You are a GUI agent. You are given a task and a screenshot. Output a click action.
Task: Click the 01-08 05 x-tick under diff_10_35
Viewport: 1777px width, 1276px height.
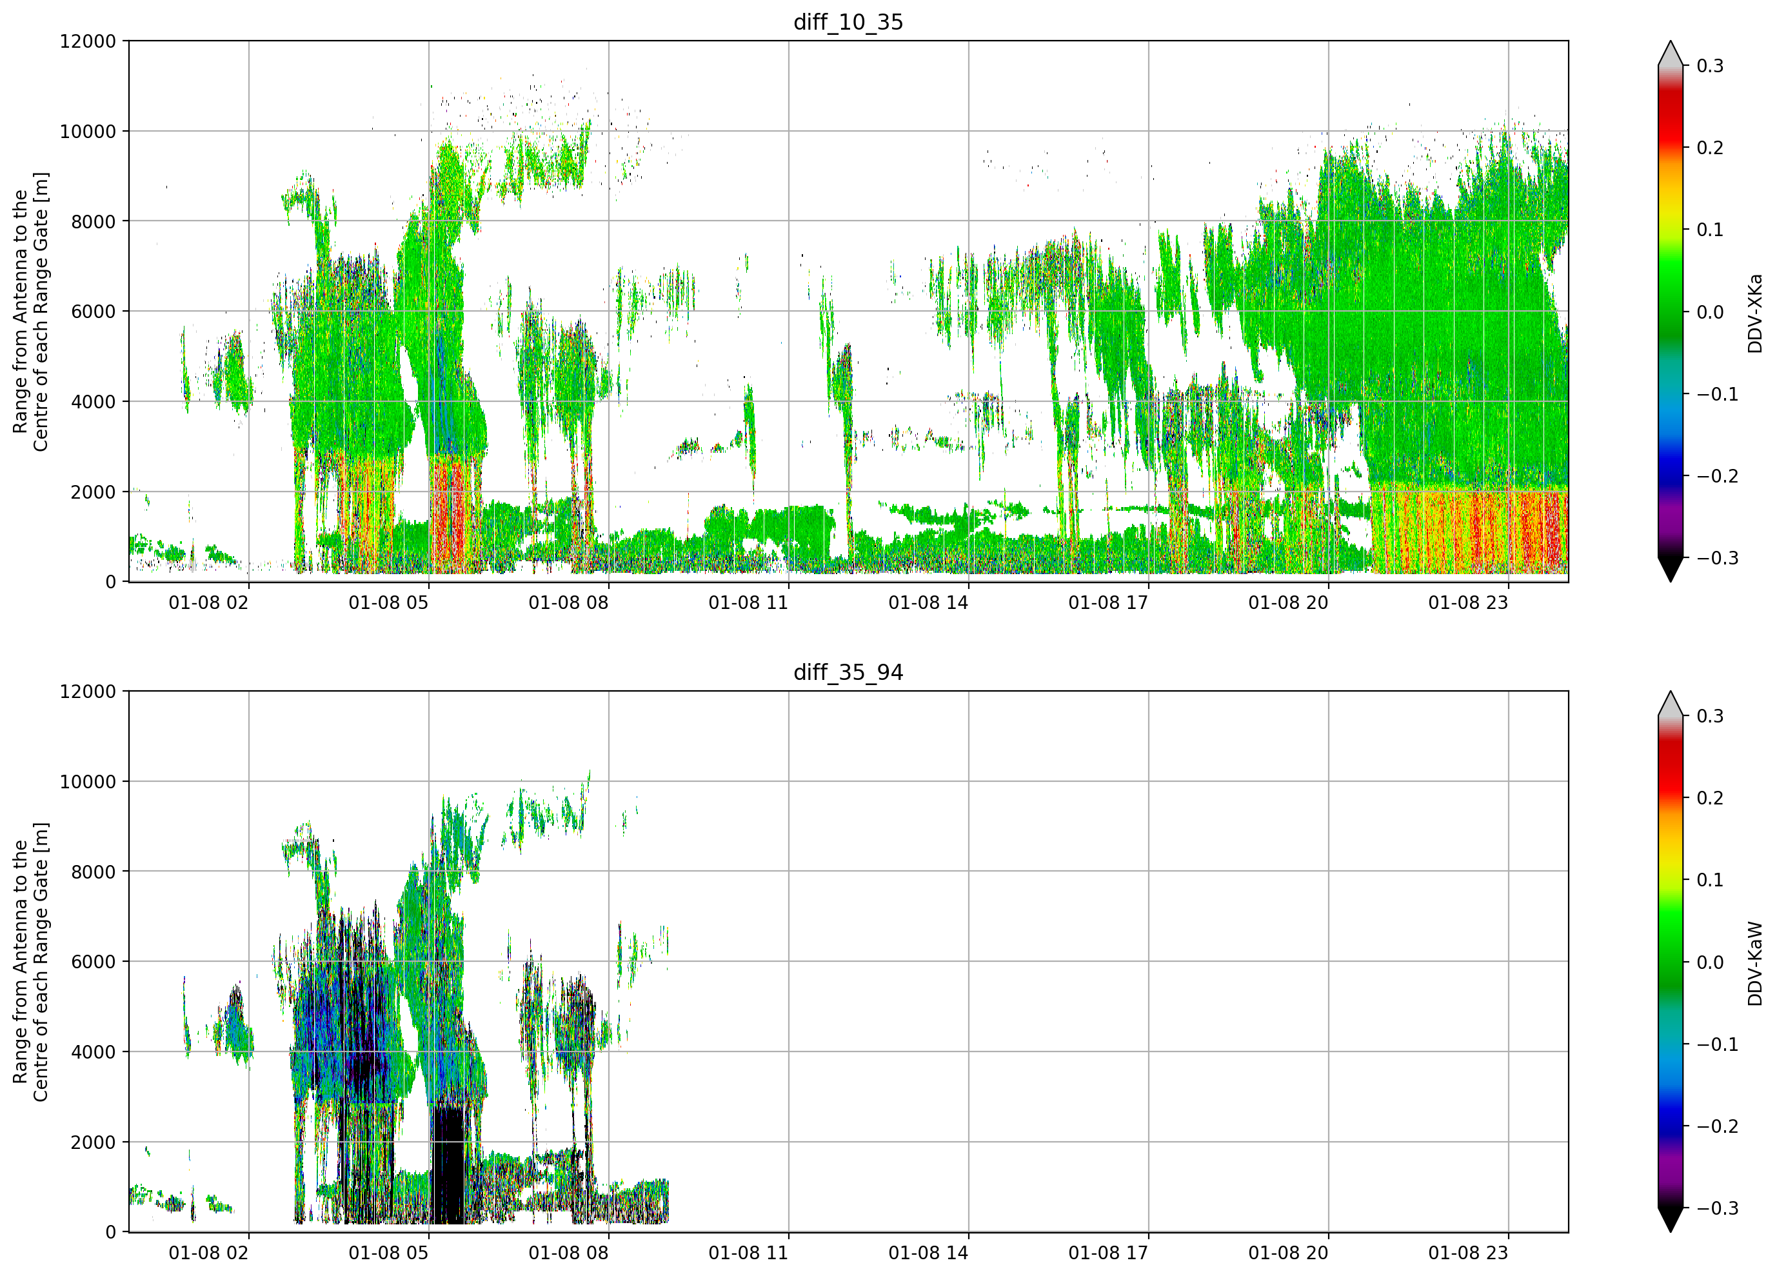tap(389, 603)
